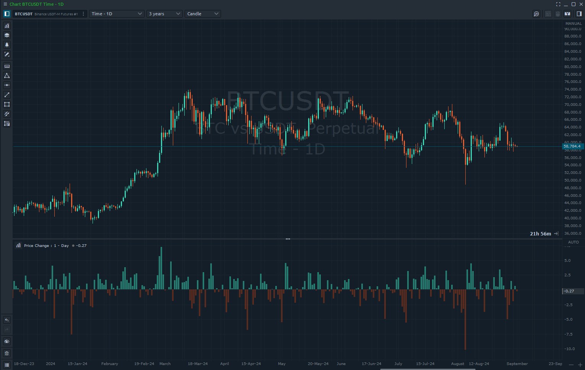This screenshot has height=370, width=585.
Task: Open the volume analysis magnifier icon
Action: pos(536,14)
